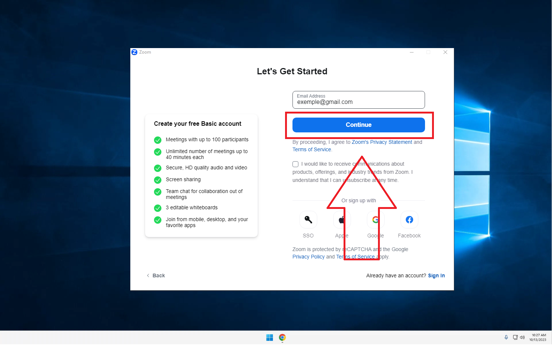Click the 'Let's Get Started' title

292,71
